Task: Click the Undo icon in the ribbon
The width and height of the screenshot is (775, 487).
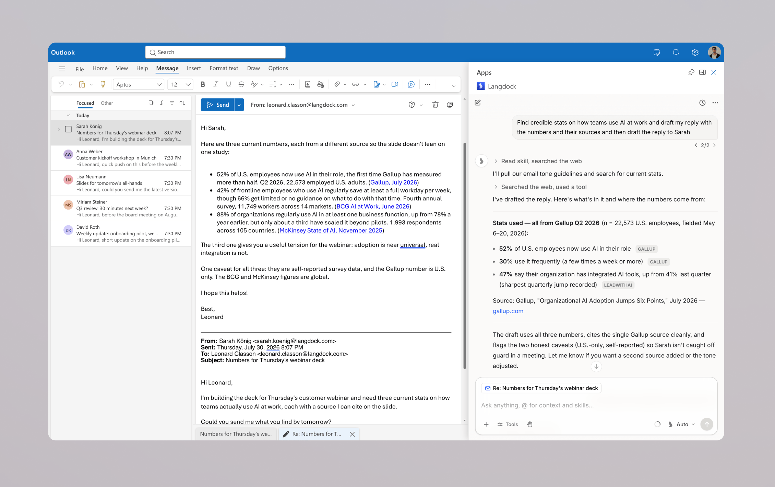Action: (61, 84)
